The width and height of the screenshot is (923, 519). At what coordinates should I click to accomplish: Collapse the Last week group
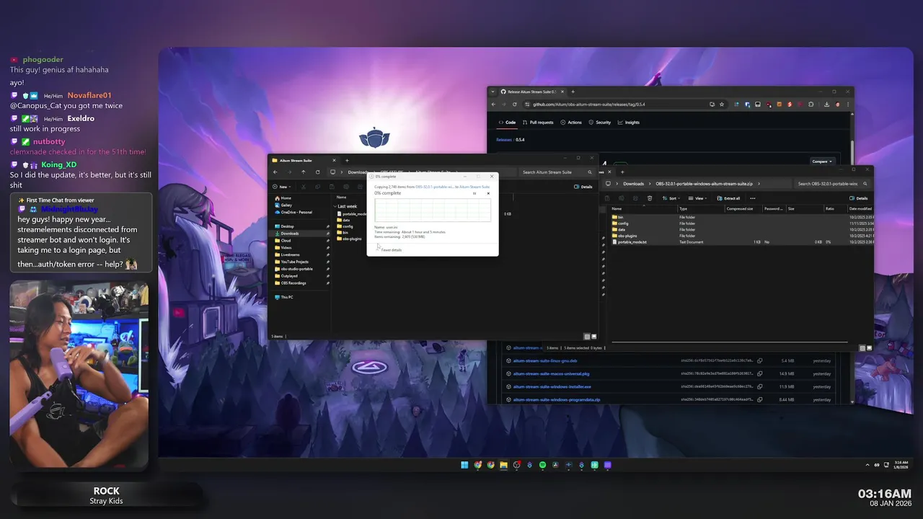point(335,207)
